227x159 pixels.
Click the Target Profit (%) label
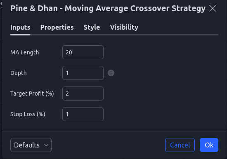coord(32,94)
